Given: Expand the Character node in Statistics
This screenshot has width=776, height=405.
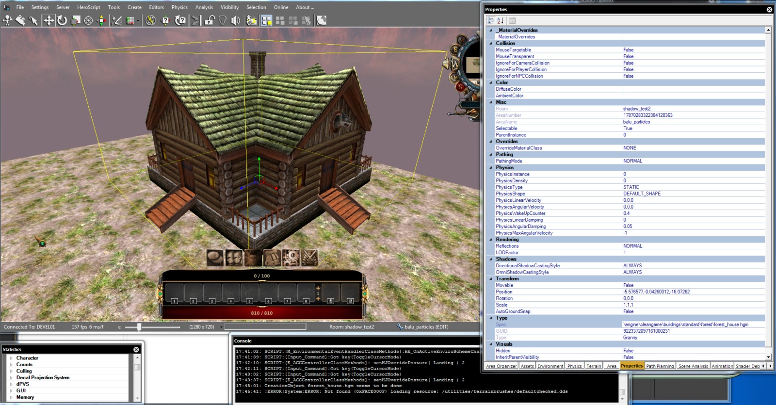Looking at the screenshot, I should 11,358.
